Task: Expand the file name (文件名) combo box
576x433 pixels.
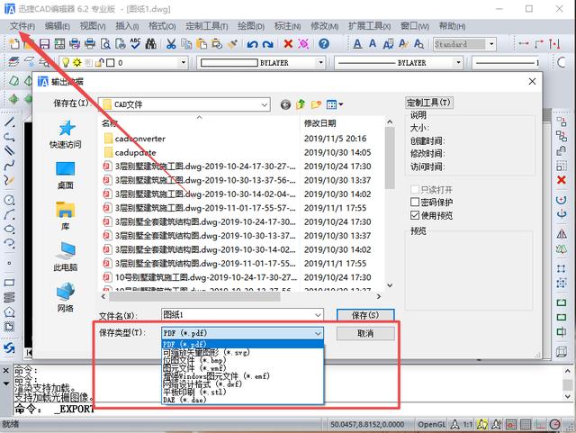Action: point(318,315)
